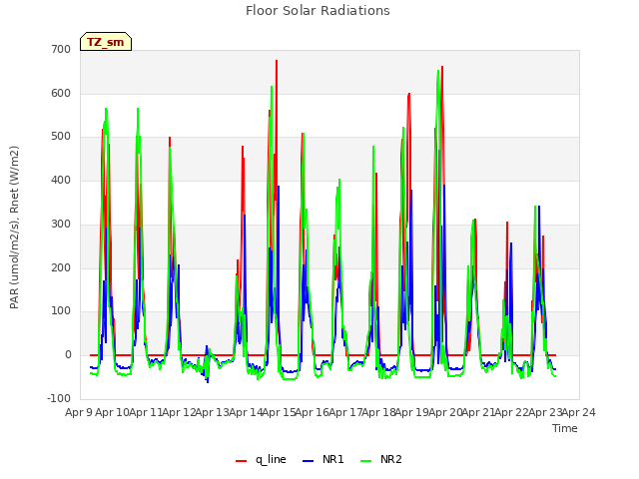639x479 pixels.
Task: Click the green NR2 legend swatch
Action: point(366,461)
